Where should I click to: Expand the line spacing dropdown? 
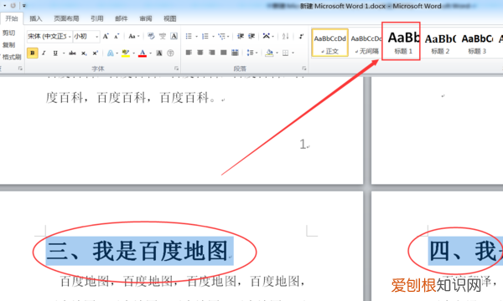point(257,53)
